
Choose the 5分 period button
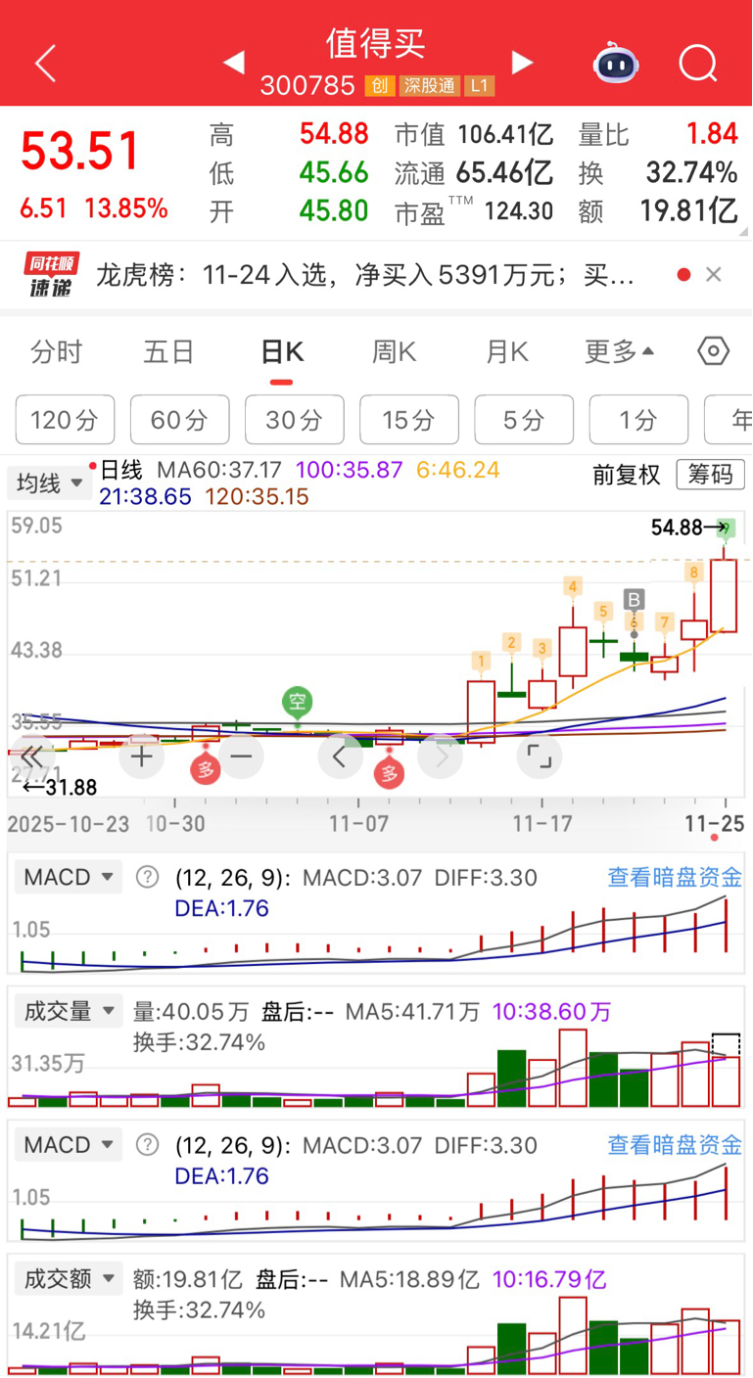pyautogui.click(x=524, y=420)
